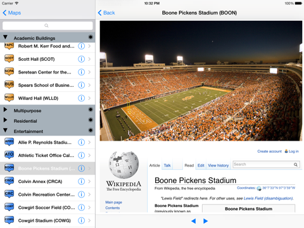The height and width of the screenshot is (228, 304).
Task: Tap the Back button in detail pane
Action: pos(106,13)
